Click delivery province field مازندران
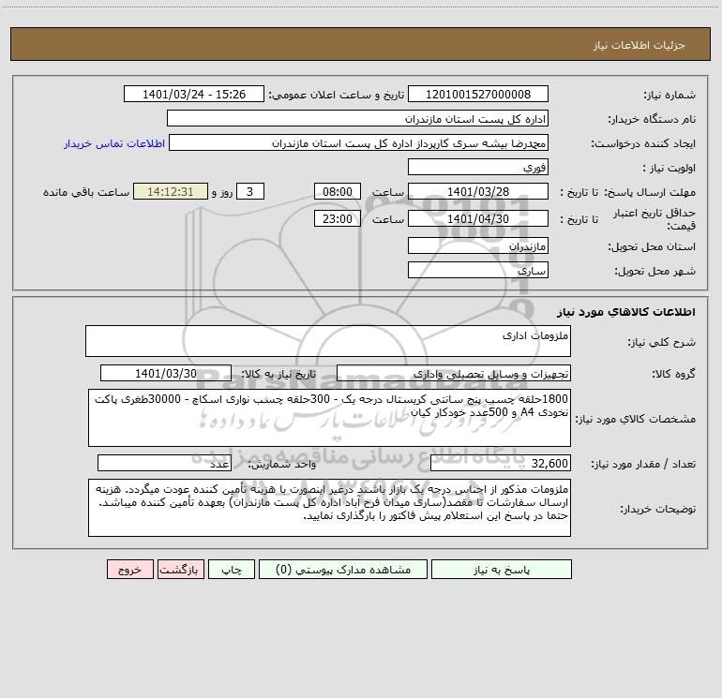Screen dimensions: 722x698 coord(478,245)
